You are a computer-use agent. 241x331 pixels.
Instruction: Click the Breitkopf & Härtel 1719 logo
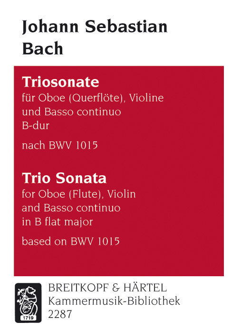28,303
